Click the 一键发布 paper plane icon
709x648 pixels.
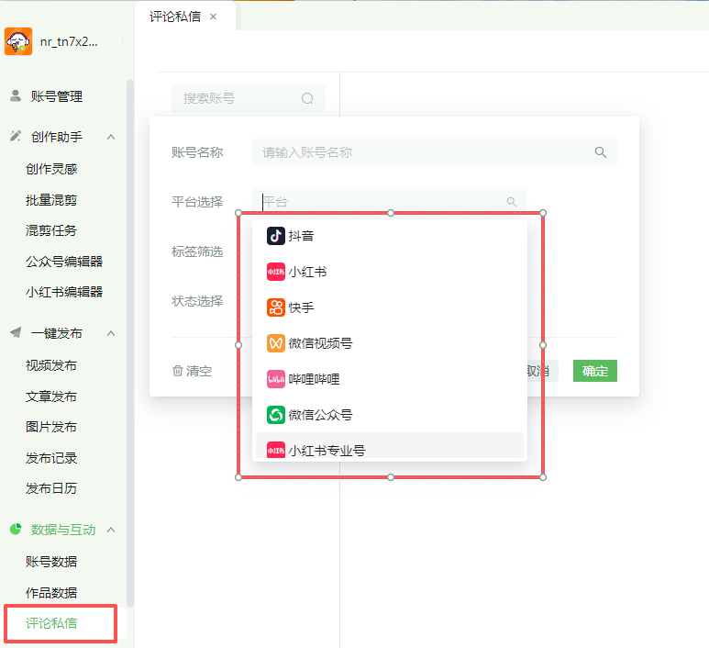[x=16, y=332]
